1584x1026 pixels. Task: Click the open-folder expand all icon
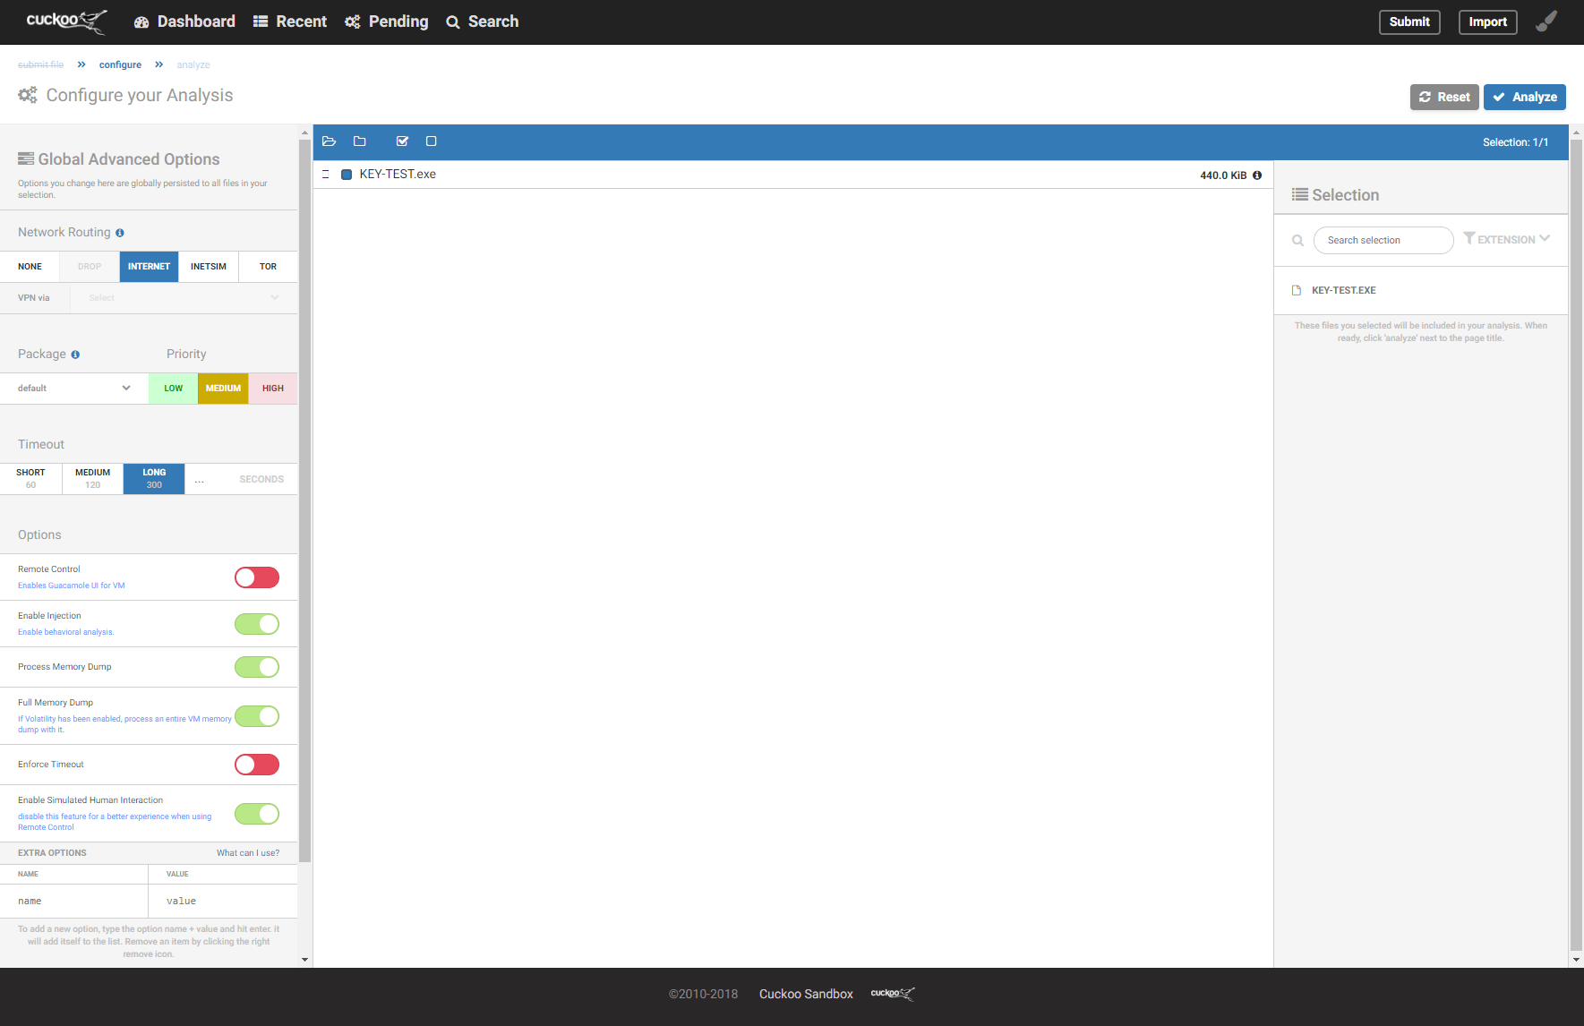coord(329,141)
